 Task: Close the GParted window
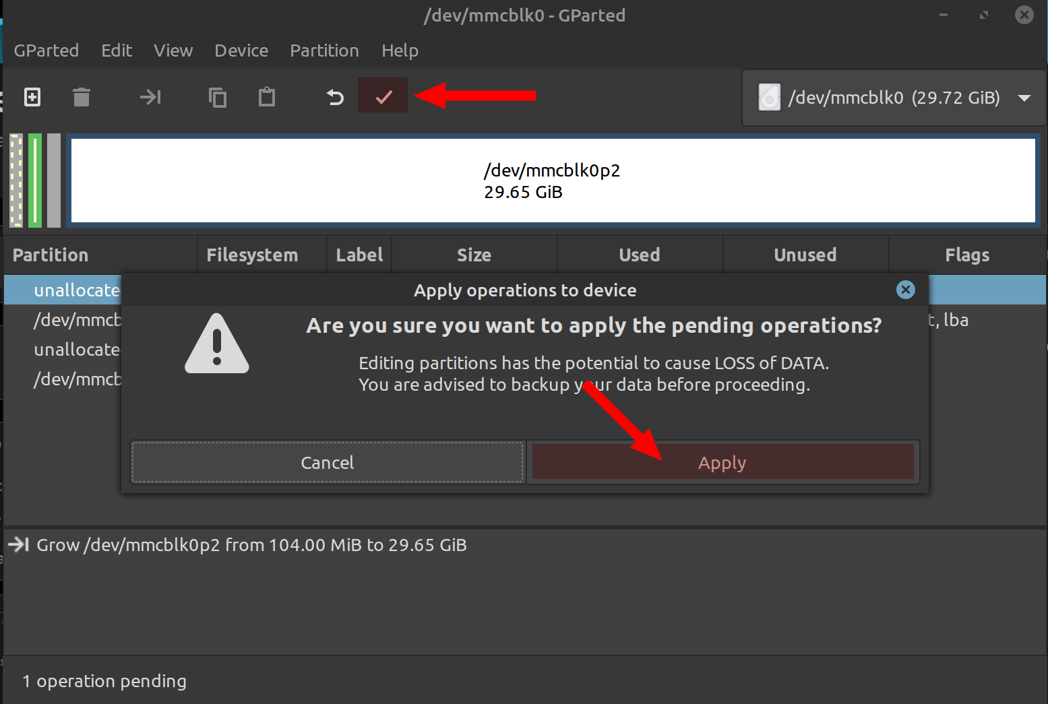1024,15
